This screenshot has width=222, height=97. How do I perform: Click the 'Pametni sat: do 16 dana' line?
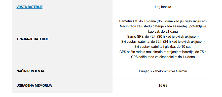coord(163,21)
